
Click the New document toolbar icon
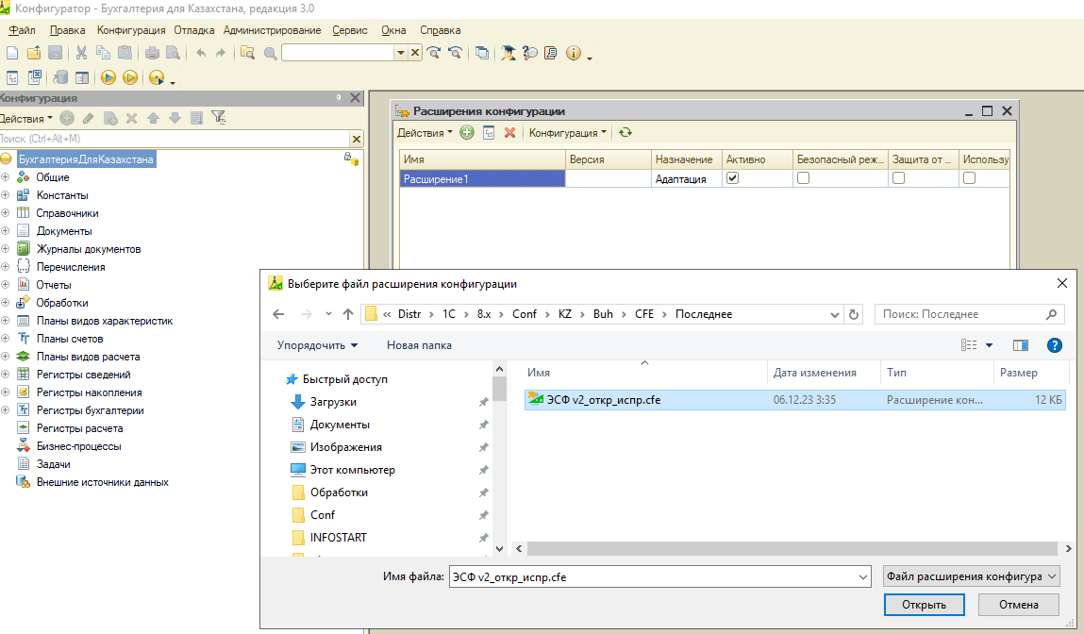[11, 53]
